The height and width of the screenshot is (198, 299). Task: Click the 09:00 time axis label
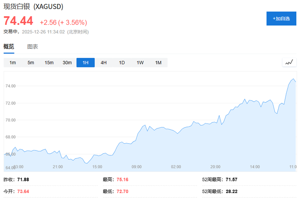click(x=137, y=167)
